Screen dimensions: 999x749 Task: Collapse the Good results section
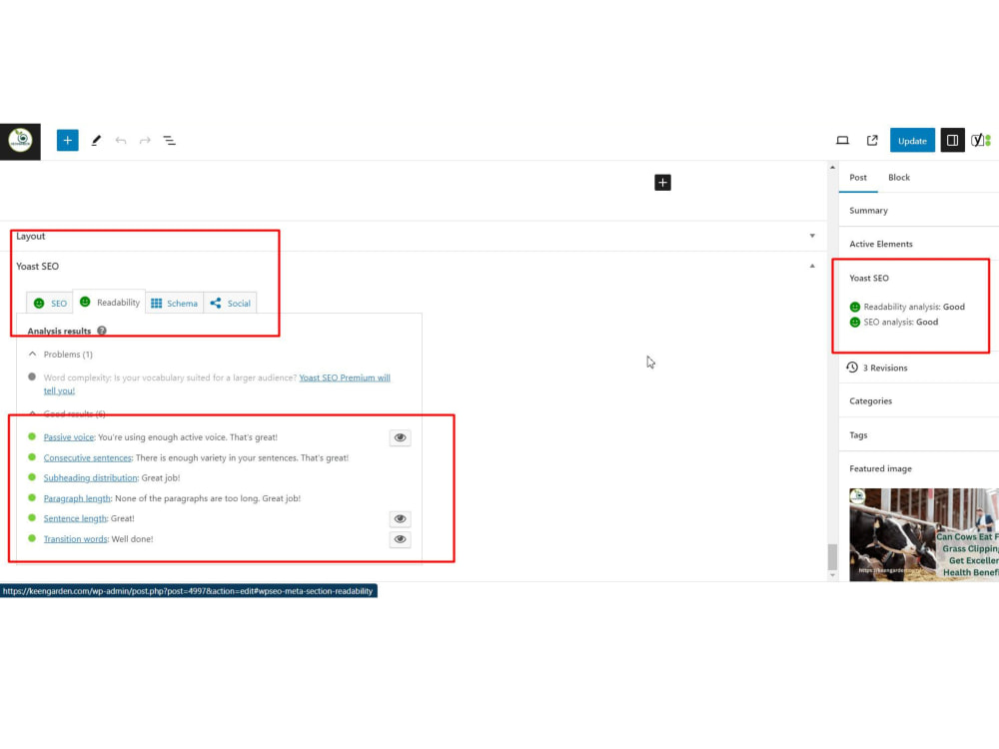(67, 414)
